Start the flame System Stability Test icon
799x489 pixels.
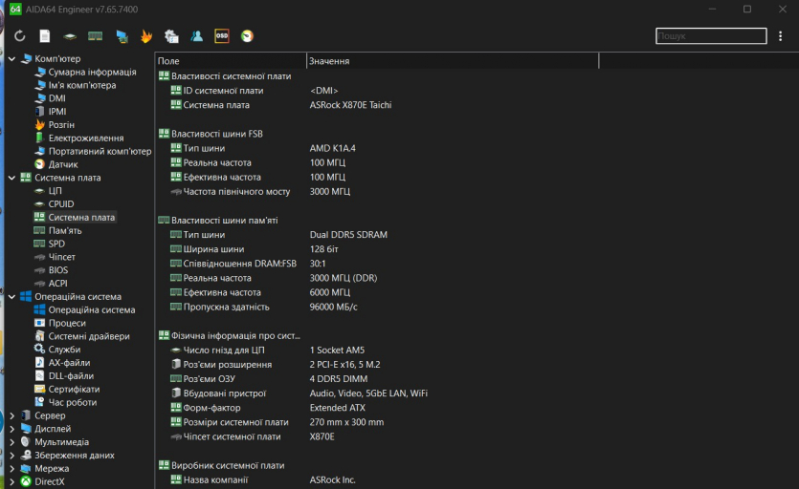click(146, 36)
